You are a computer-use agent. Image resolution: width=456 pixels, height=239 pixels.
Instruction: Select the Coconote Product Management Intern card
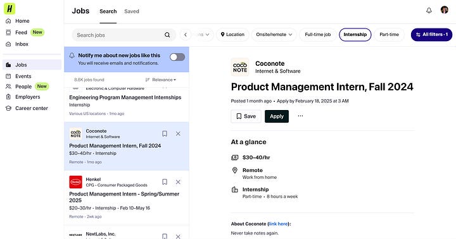pyautogui.click(x=127, y=146)
